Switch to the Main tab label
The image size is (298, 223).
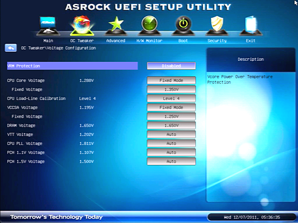coord(48,41)
